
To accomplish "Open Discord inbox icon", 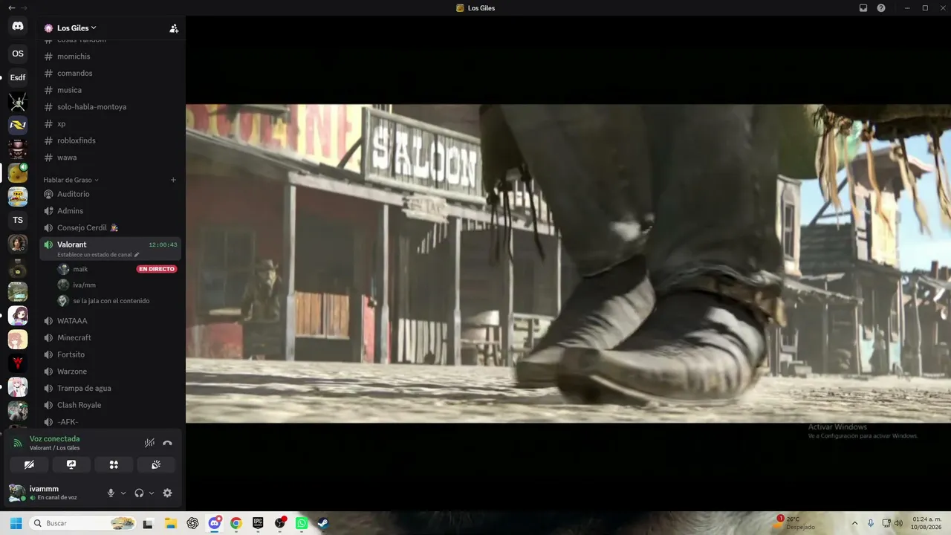I will (863, 8).
